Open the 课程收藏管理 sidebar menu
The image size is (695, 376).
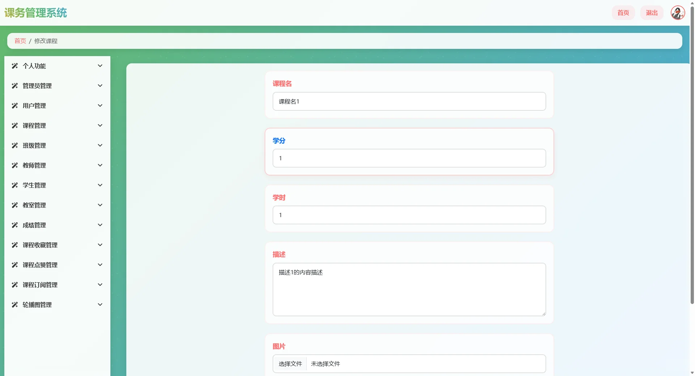click(x=57, y=245)
